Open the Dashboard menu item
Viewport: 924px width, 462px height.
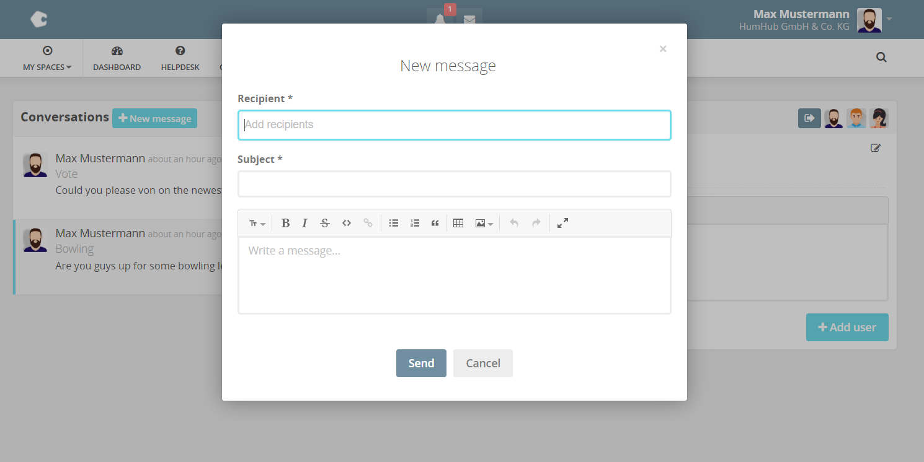[x=117, y=58]
